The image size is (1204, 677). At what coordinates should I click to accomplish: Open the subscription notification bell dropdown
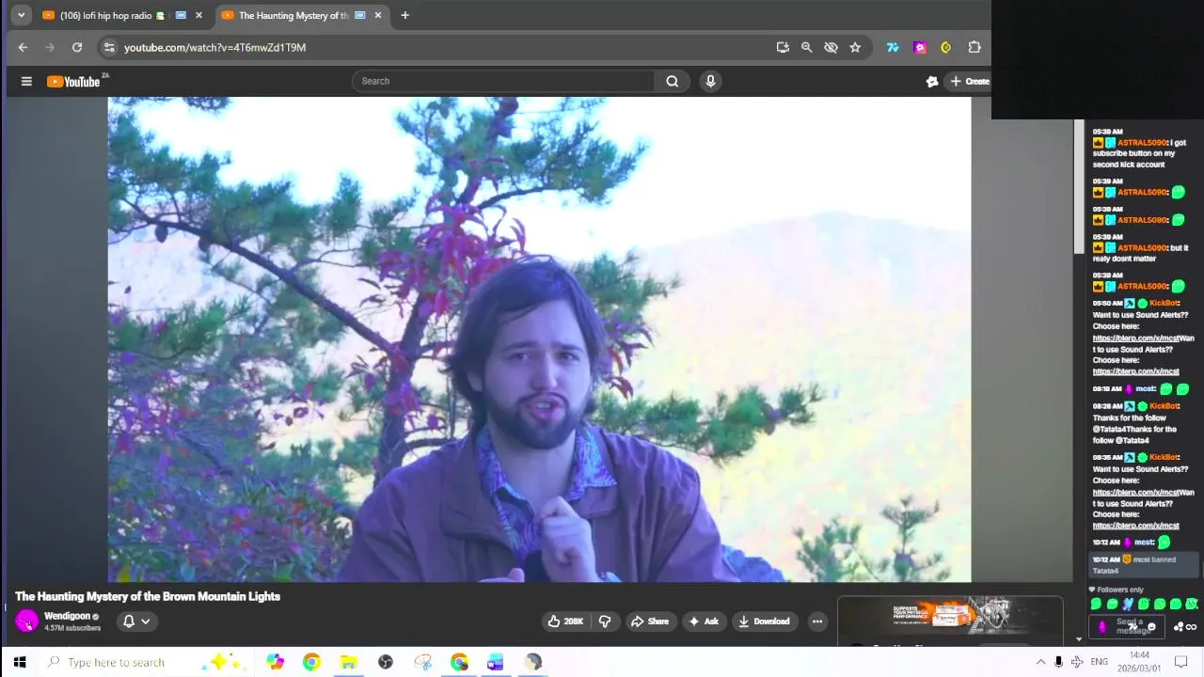pyautogui.click(x=136, y=622)
